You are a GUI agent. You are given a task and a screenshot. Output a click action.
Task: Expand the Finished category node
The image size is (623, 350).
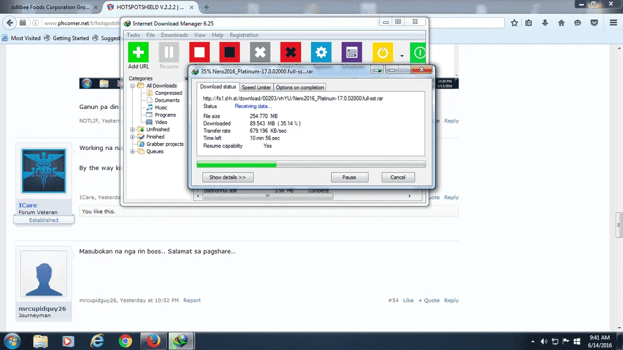133,137
